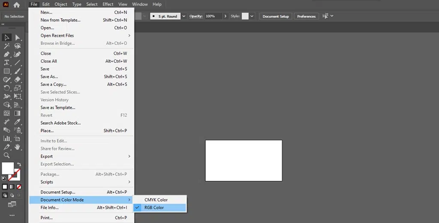Open the Preferences button
This screenshot has width=439, height=223.
[x=306, y=16]
